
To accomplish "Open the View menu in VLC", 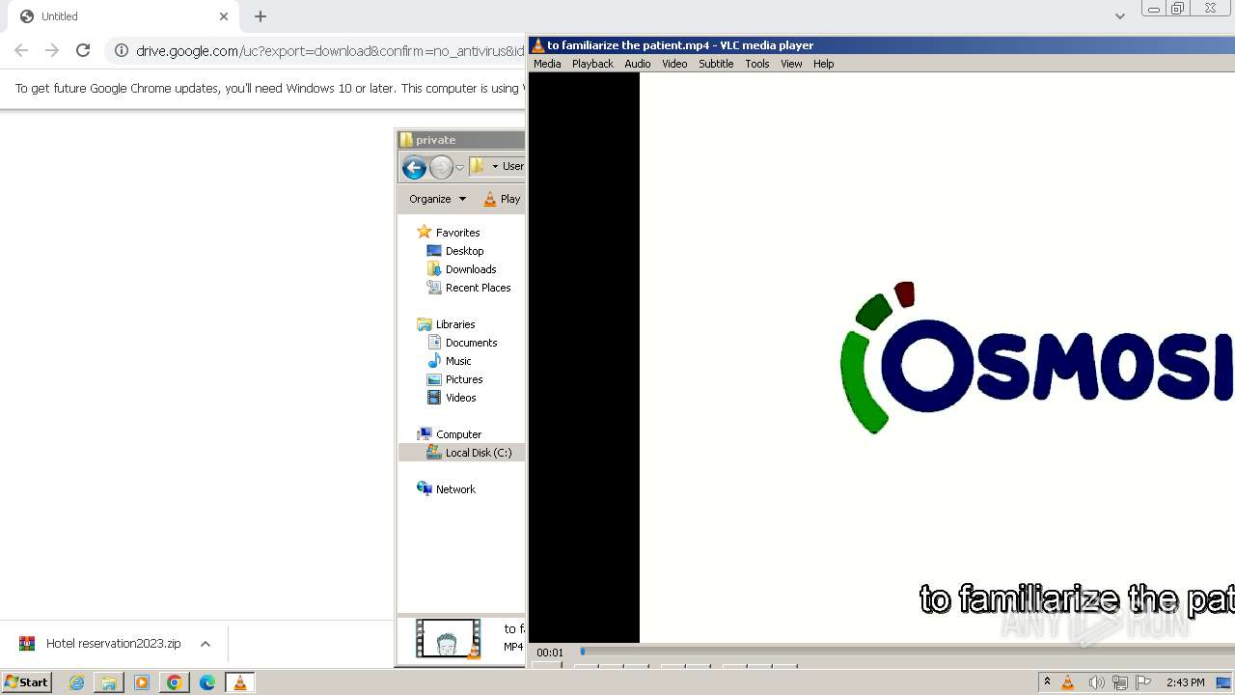I will click(x=791, y=64).
